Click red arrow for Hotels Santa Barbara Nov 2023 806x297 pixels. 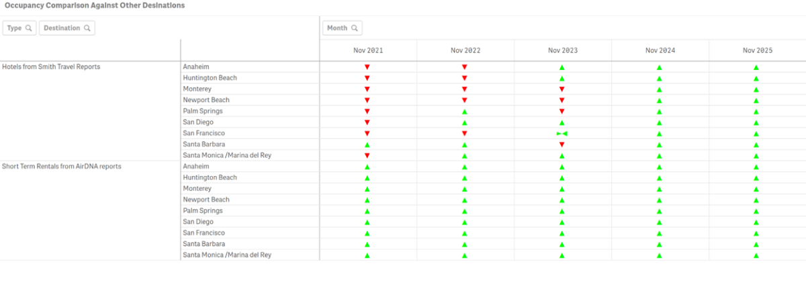tap(562, 144)
